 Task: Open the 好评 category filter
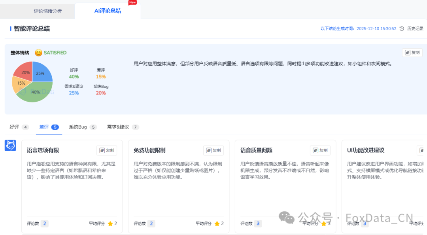(14, 127)
